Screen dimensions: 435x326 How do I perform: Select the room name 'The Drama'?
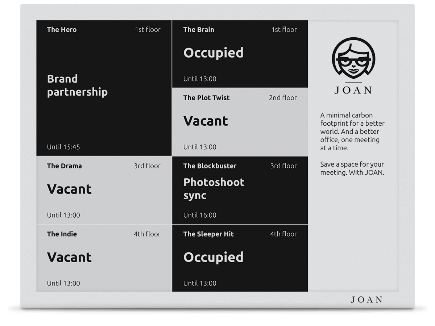coord(64,166)
